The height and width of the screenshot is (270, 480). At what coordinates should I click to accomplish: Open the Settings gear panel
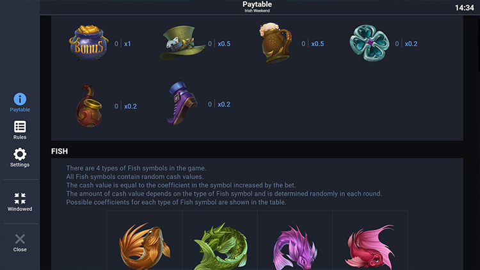coord(20,157)
